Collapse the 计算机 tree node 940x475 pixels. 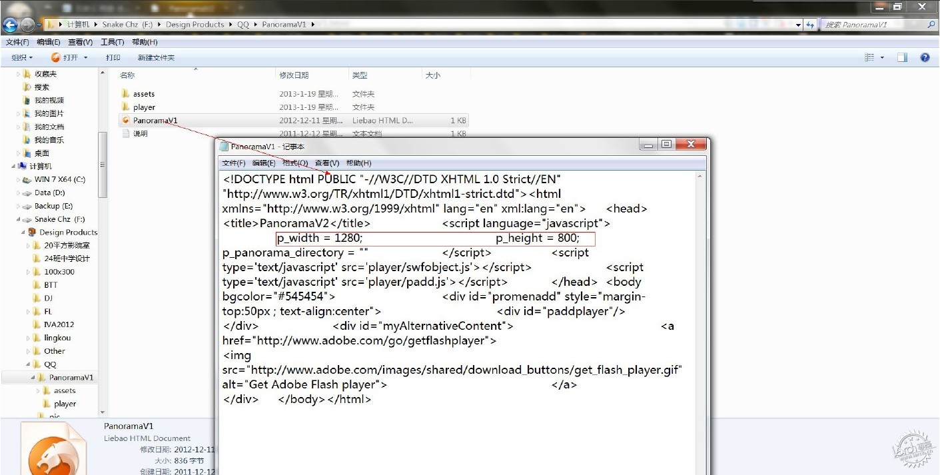(13, 167)
